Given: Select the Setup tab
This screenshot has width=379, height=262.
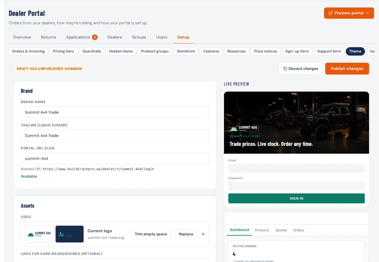Looking at the screenshot, I should point(183,37).
